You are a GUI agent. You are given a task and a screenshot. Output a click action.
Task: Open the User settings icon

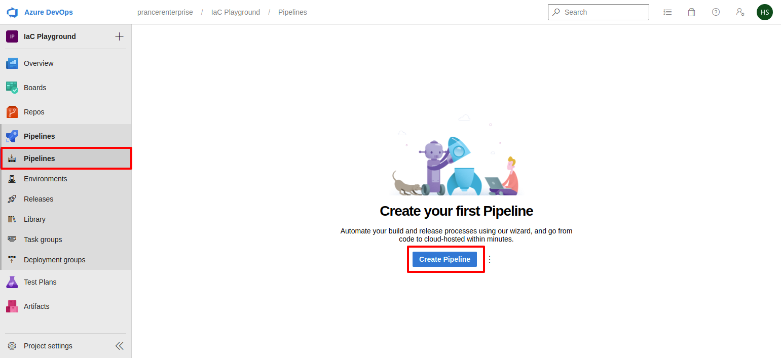740,12
